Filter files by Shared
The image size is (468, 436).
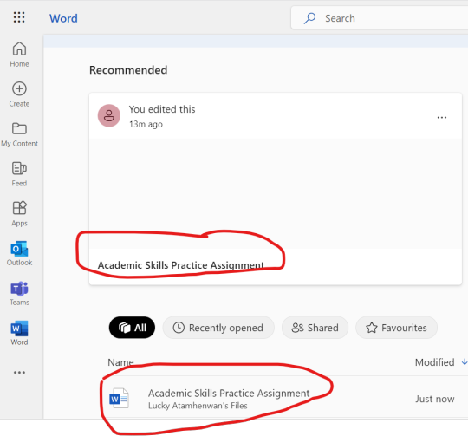[x=315, y=328]
